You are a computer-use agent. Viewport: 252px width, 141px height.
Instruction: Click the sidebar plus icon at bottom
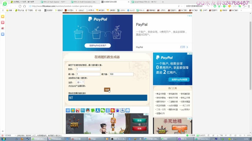(2, 131)
